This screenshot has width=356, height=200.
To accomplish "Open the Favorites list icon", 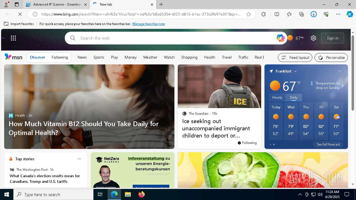I will coord(289,14).
